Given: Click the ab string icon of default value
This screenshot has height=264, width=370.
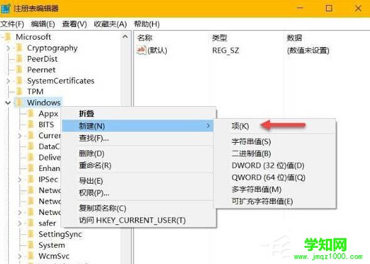Looking at the screenshot, I should click(x=142, y=50).
